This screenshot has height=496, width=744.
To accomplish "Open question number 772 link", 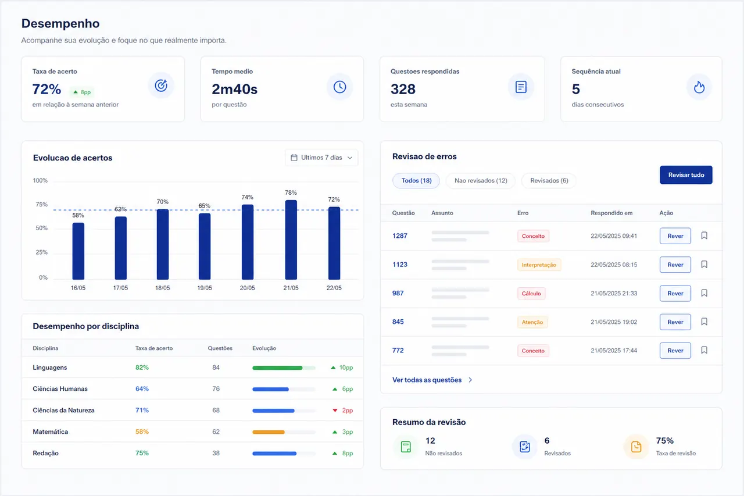I will [x=398, y=351].
